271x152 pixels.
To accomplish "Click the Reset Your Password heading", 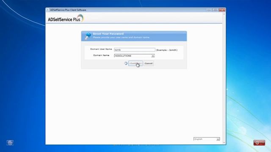I will [x=108, y=34].
